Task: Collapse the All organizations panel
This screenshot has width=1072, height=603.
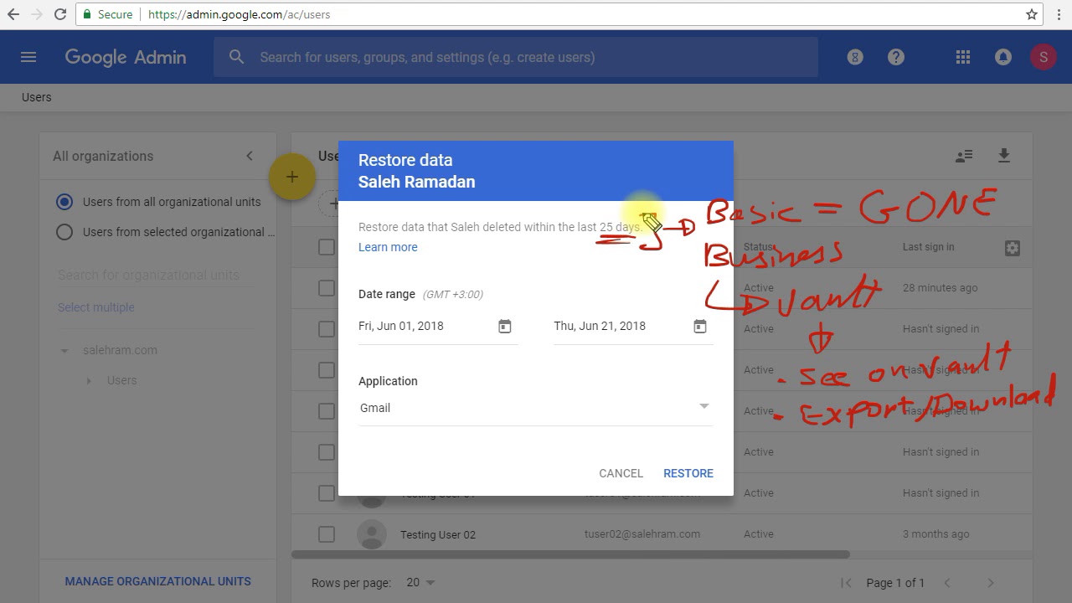Action: [x=249, y=156]
